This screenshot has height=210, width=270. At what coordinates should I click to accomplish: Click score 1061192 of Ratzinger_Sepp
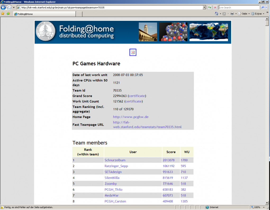(169, 166)
